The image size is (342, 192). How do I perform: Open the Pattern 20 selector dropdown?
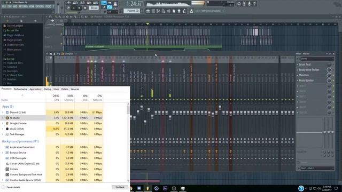click(132, 11)
